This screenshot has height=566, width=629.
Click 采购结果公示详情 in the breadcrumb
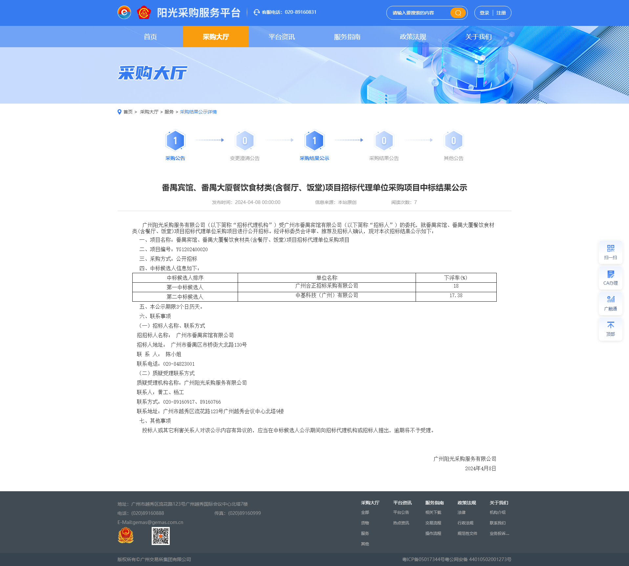(x=198, y=112)
